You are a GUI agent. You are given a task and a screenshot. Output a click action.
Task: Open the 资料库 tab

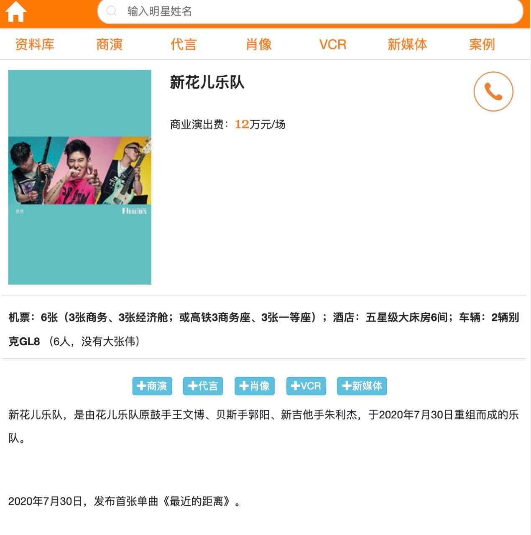click(35, 44)
